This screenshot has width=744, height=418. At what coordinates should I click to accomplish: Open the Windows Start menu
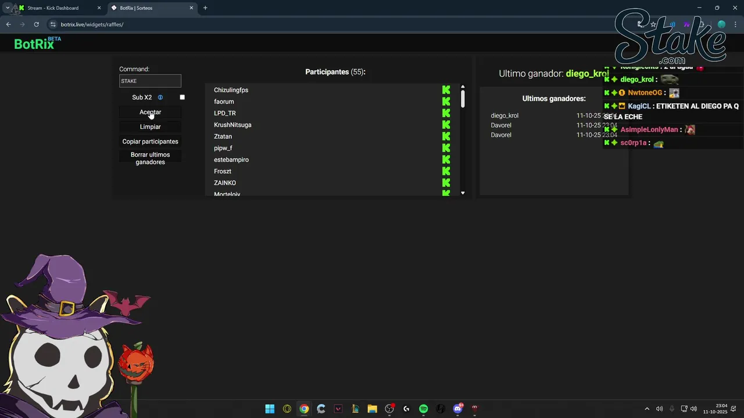tap(270, 409)
